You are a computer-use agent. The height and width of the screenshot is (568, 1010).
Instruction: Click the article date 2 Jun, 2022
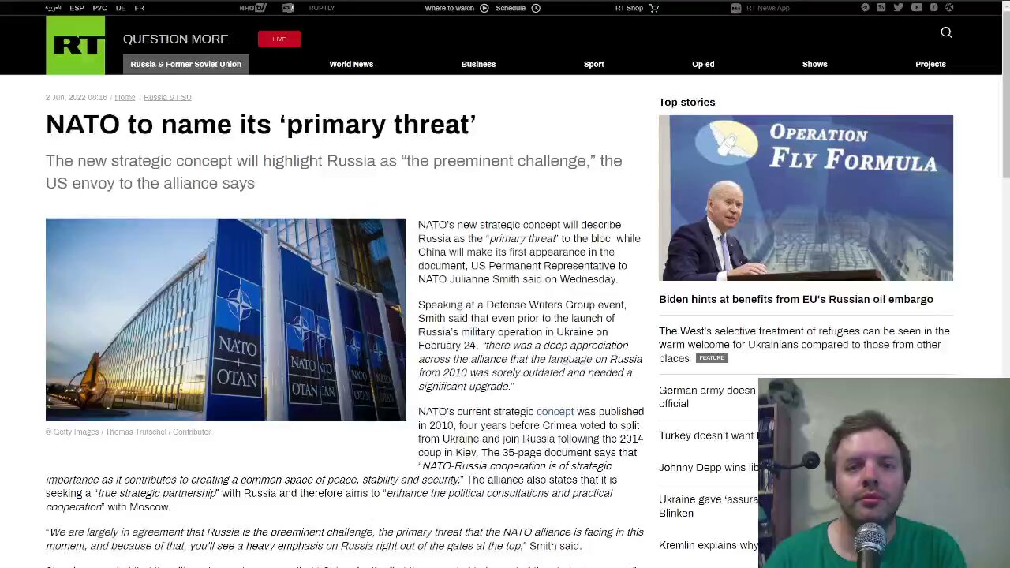(x=77, y=97)
